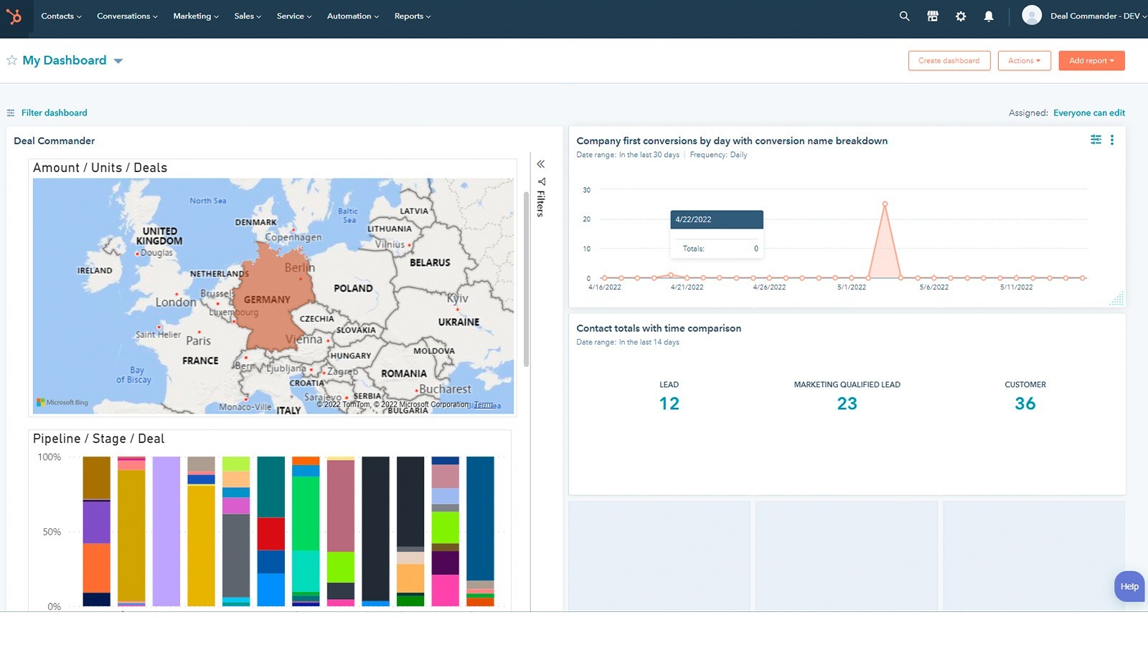1148x645 pixels.
Task: Open the marketplace icon in top bar
Action: coord(932,16)
